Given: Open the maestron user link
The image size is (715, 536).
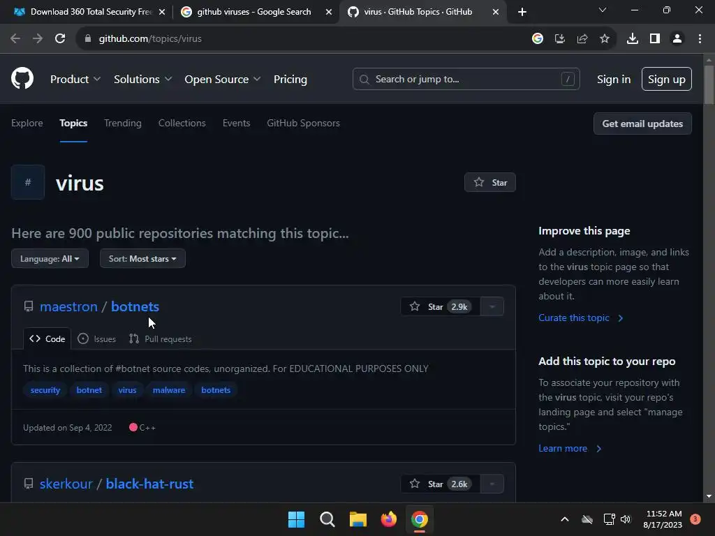Looking at the screenshot, I should (x=69, y=307).
